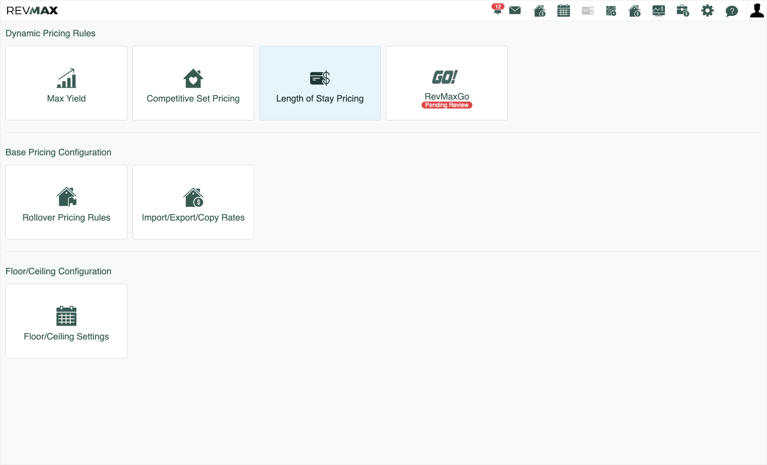Image resolution: width=767 pixels, height=465 pixels.
Task: Open the monitor chart dollar icon
Action: 658,10
